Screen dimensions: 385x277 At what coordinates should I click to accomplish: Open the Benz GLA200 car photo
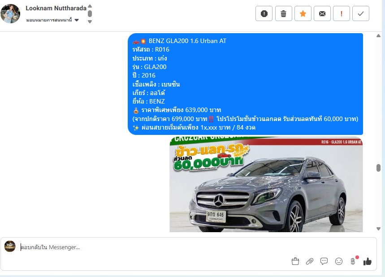[266, 184]
